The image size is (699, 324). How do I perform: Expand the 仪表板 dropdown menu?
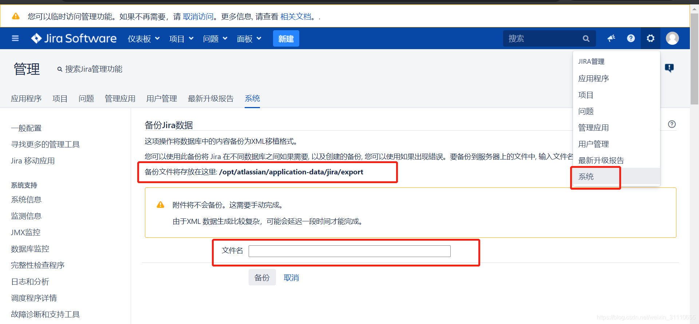pos(144,39)
